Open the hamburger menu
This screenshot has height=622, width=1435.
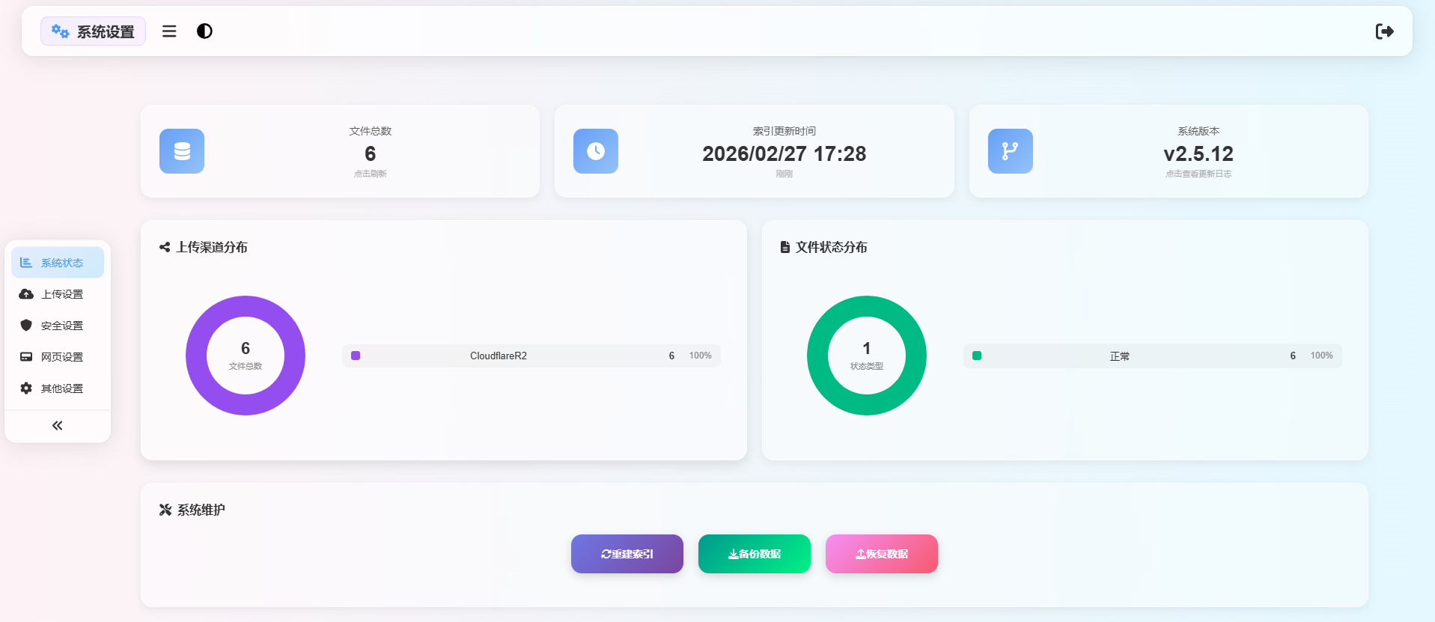click(169, 31)
